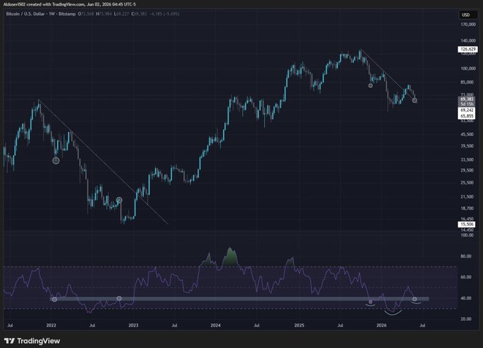
Task: Click the Jul label between 2024 and 2025
Action: pyautogui.click(x=256, y=325)
